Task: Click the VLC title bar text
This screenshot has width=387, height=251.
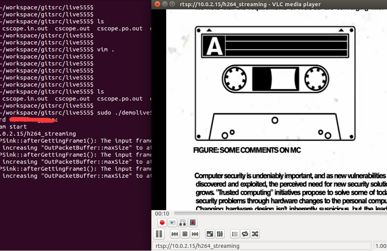Action: pyautogui.click(x=250, y=4)
